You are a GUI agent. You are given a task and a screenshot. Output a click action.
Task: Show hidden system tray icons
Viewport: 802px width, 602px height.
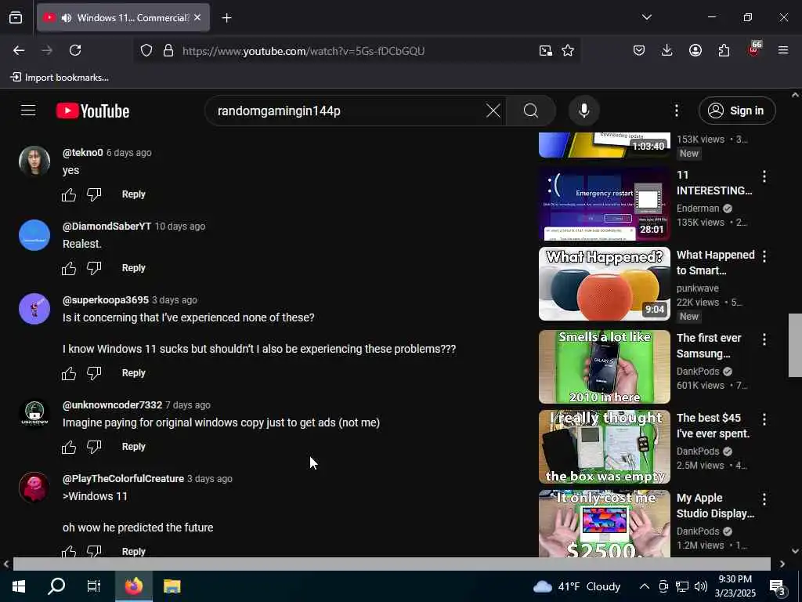[x=645, y=586]
